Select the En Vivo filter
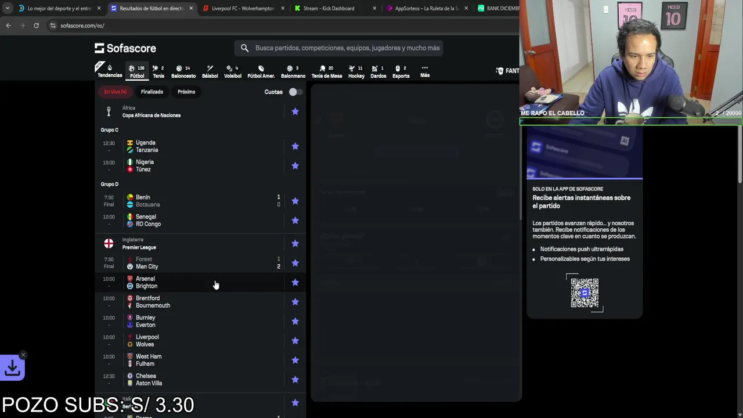Viewport: 743px width, 418px height. tap(115, 92)
